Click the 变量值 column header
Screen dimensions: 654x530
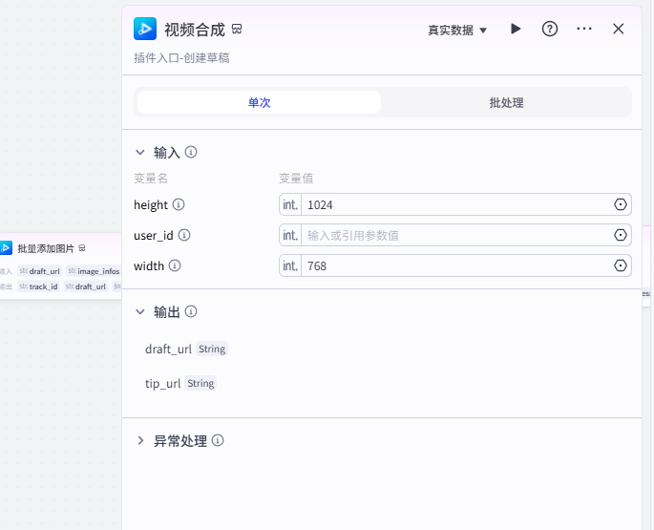point(296,179)
